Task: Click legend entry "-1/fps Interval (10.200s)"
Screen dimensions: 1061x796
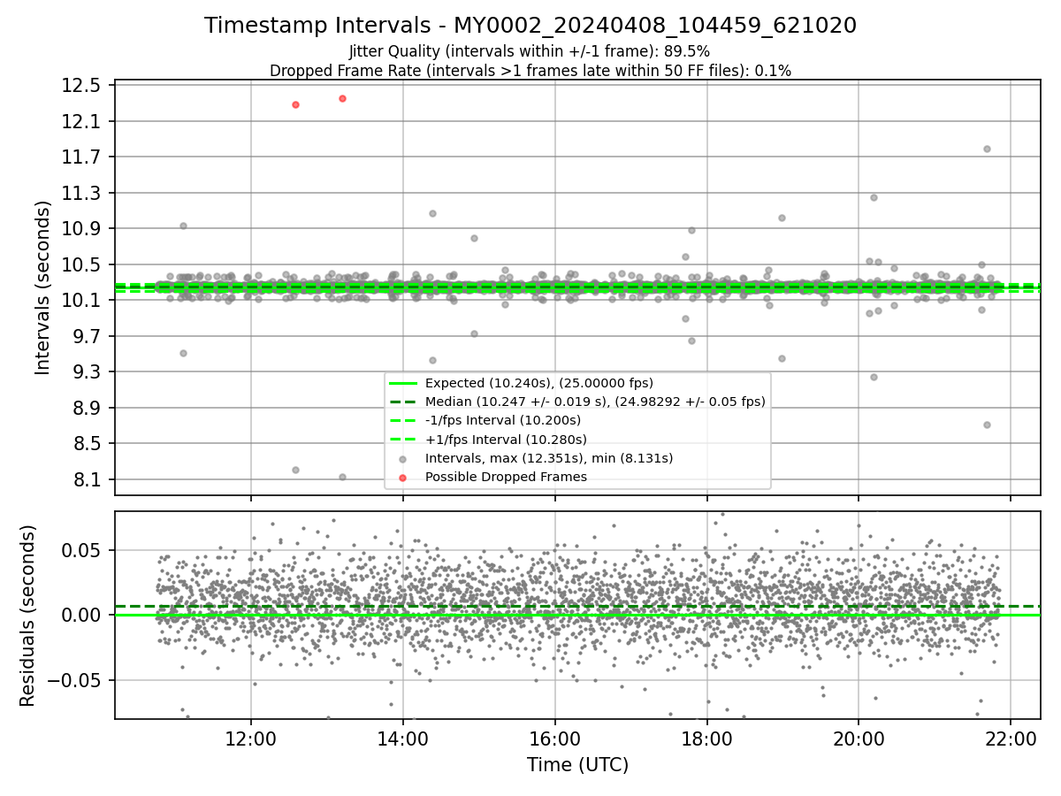Action: 503,420
